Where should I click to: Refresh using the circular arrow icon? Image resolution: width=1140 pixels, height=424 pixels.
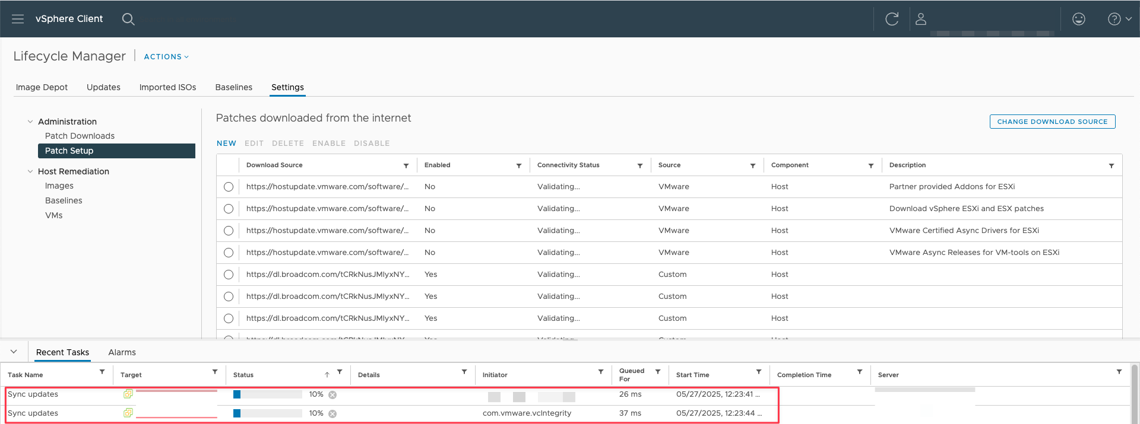[x=892, y=19]
